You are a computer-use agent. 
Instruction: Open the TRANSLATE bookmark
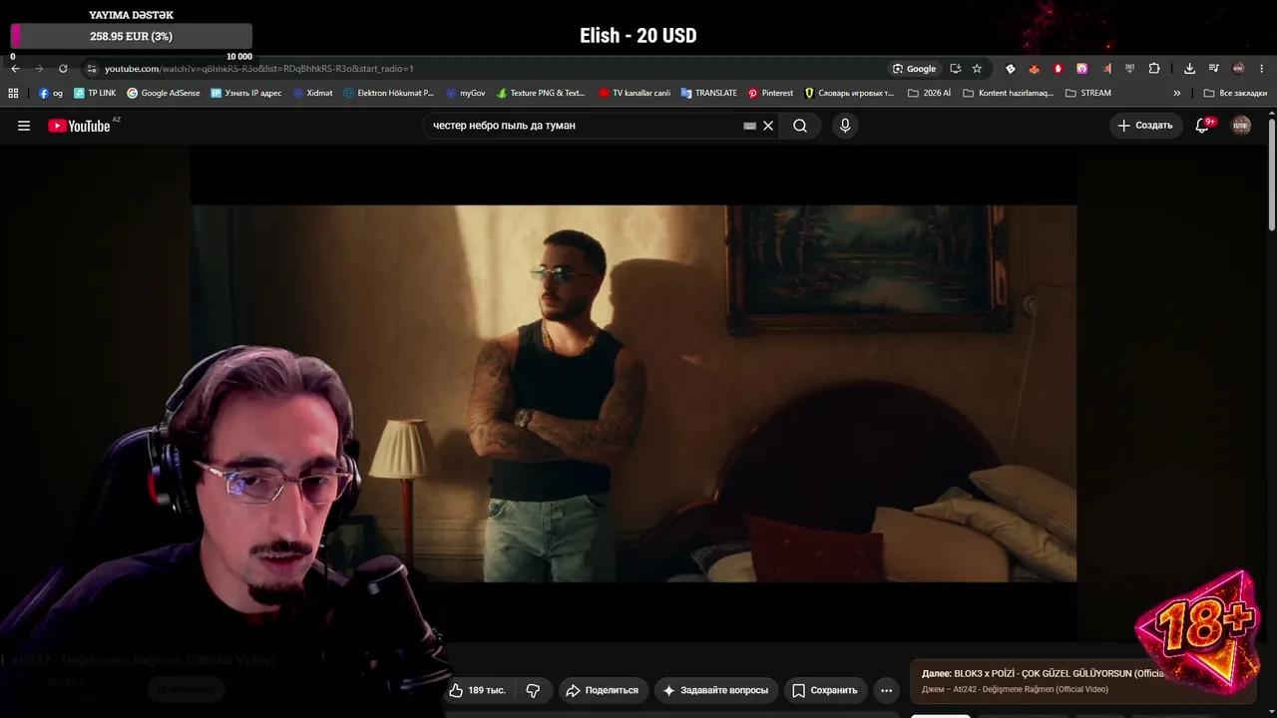coord(708,93)
